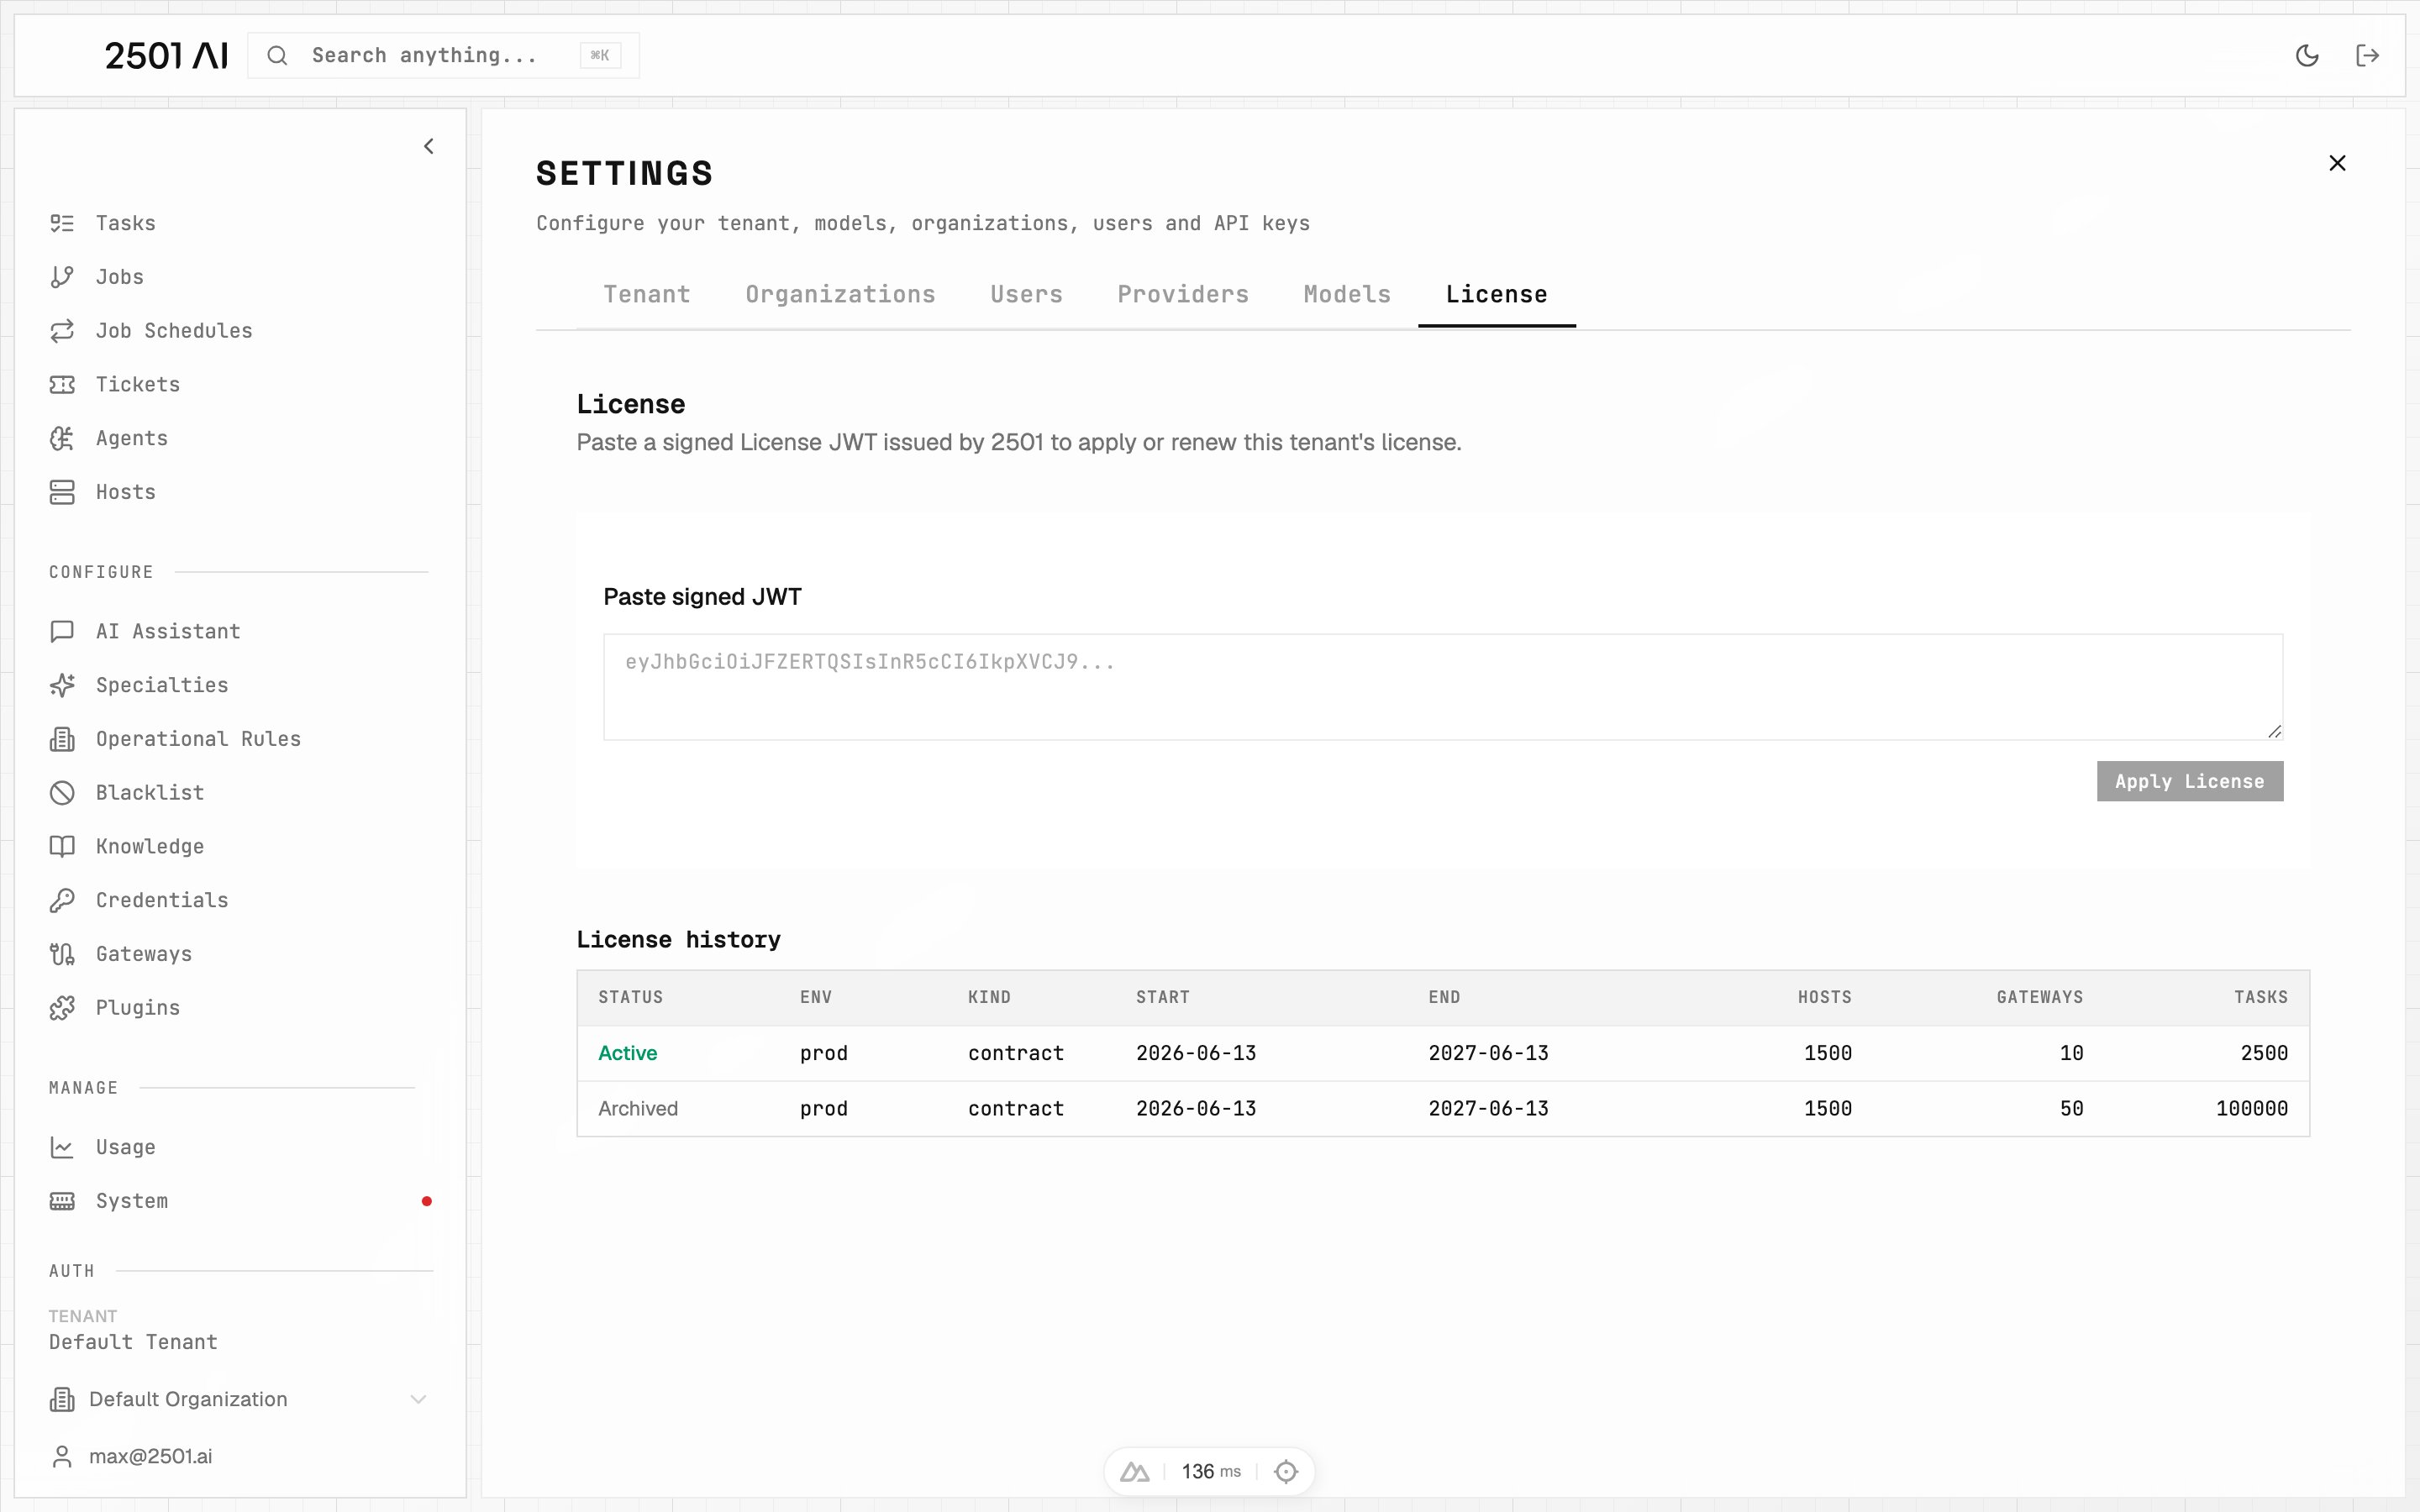Click the KIND column header

tap(989, 998)
